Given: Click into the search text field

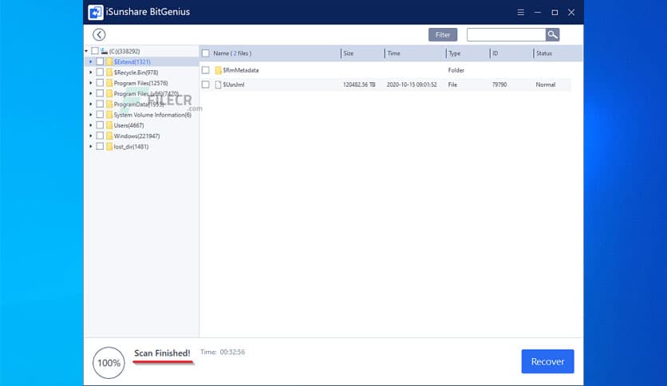Looking at the screenshot, I should coord(506,34).
